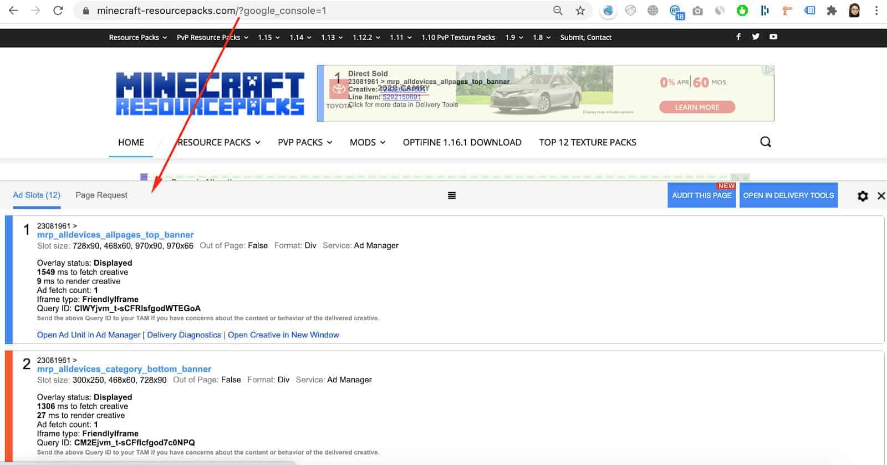Open the 1.10 PvP Texture Packs link
887x465 pixels.
click(458, 37)
